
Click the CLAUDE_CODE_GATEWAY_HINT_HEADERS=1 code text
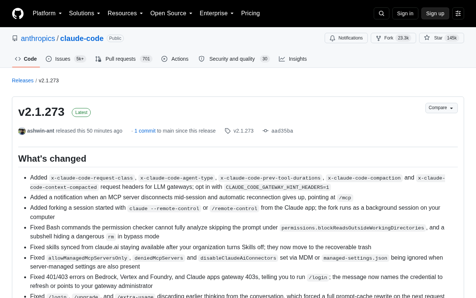pyautogui.click(x=277, y=187)
